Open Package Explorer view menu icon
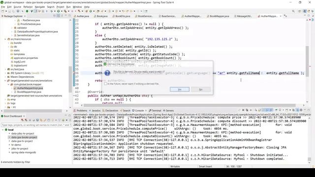This screenshot has height=177, width=315. click(x=62, y=16)
